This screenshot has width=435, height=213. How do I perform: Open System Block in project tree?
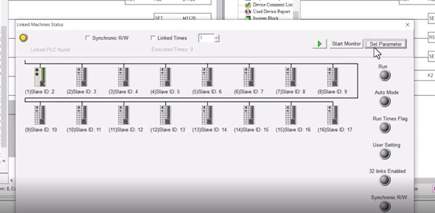pyautogui.click(x=265, y=18)
